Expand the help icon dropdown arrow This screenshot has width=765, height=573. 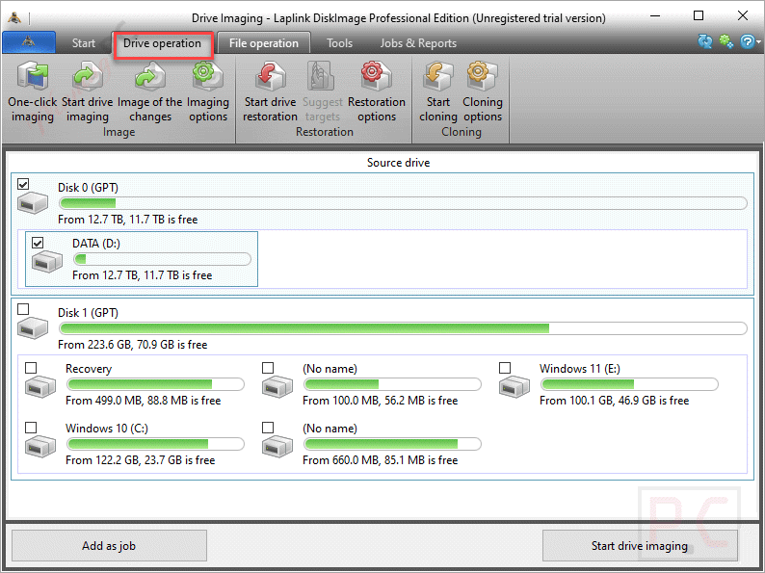(758, 42)
